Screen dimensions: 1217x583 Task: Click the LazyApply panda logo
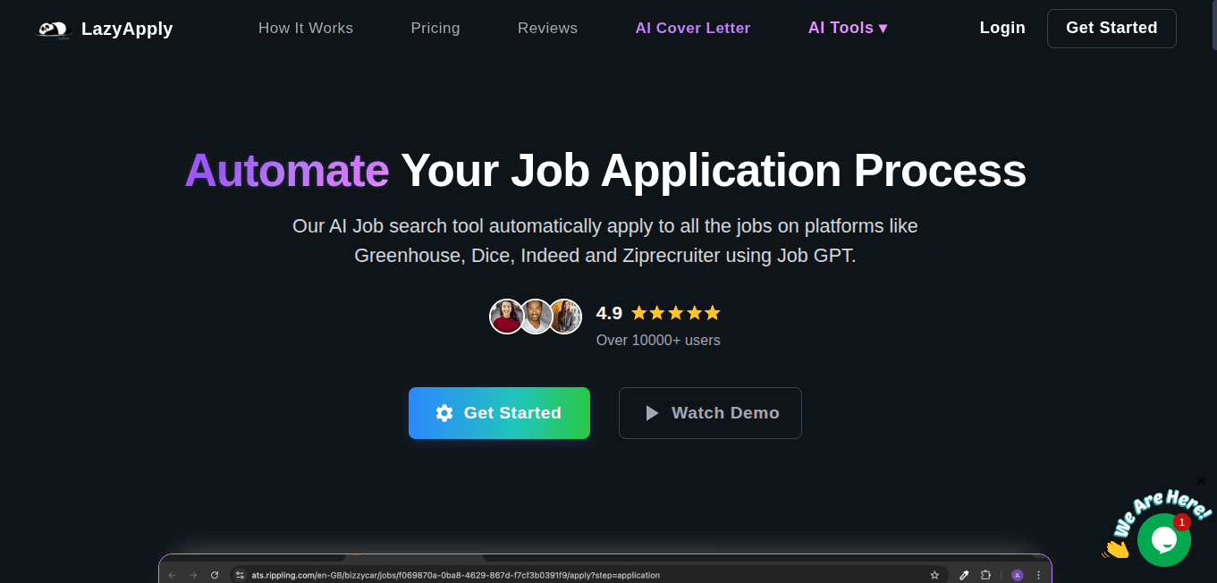pos(54,30)
